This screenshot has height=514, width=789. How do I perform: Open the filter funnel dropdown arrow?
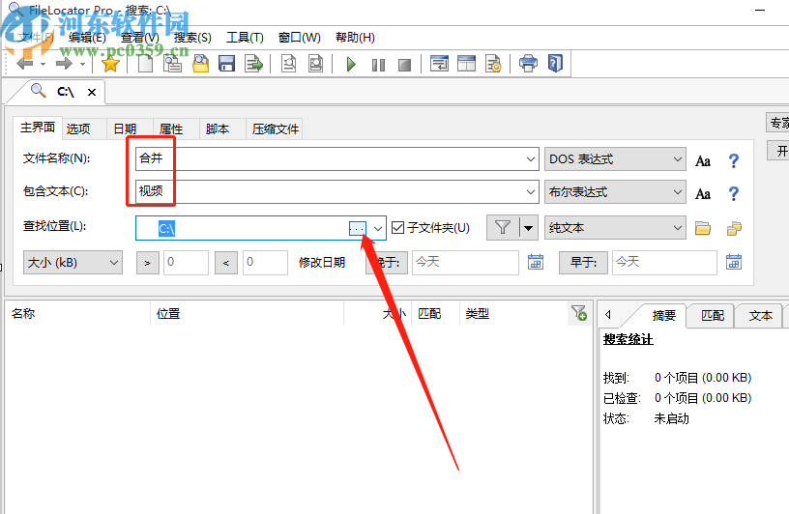pyautogui.click(x=528, y=227)
